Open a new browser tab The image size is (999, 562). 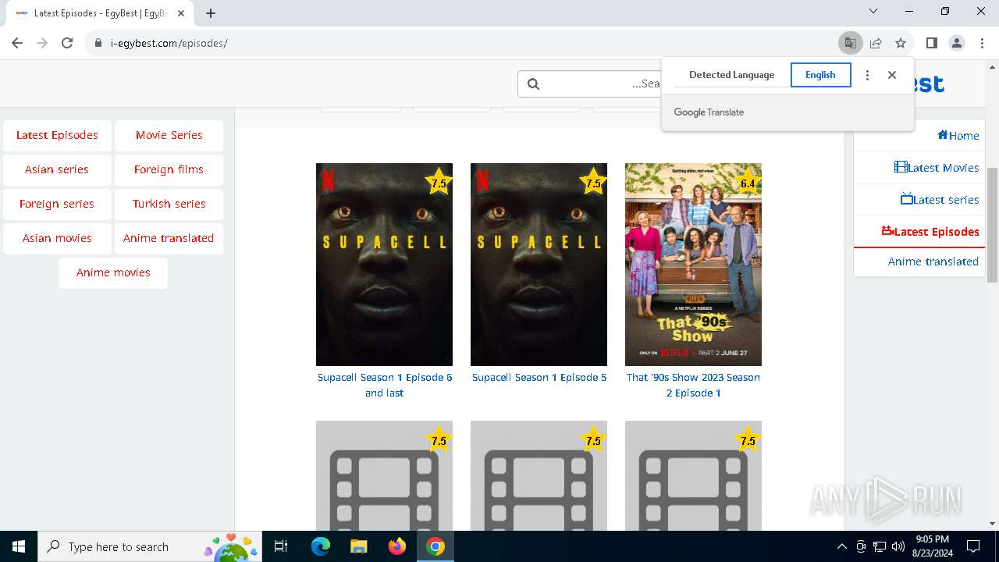[211, 12]
